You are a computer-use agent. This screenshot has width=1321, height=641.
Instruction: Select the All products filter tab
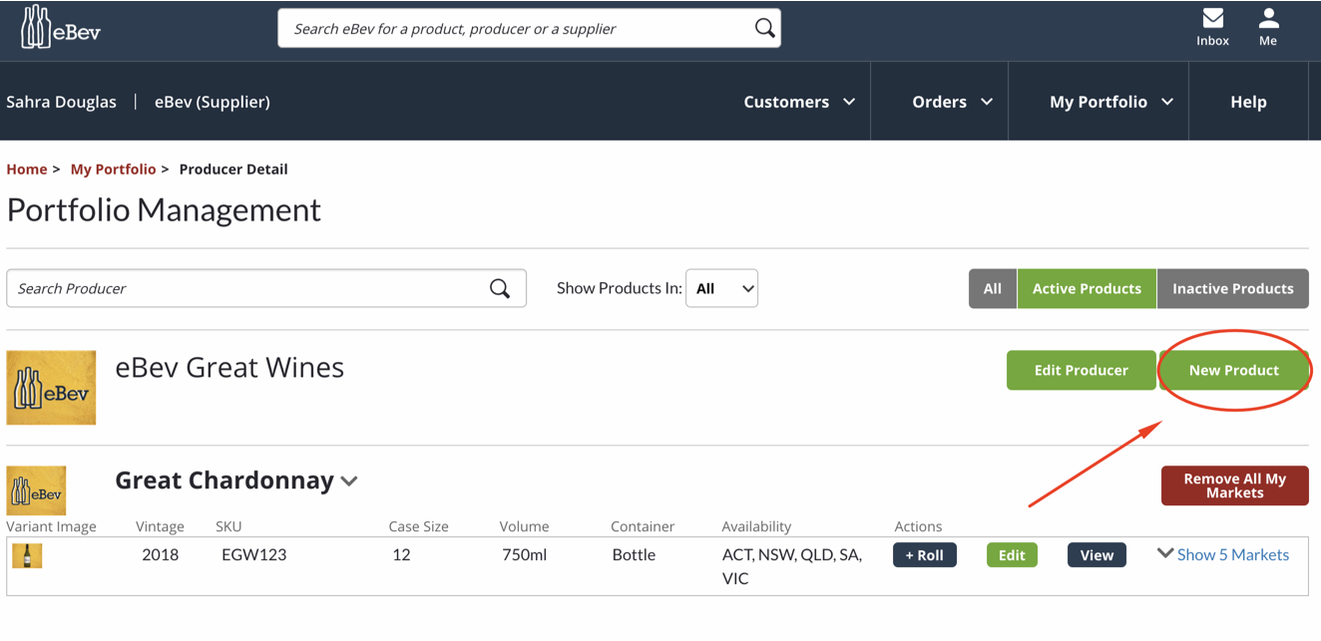992,288
